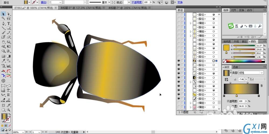Expand the group layer with pink thumbnail
Image resolution: width=269 pixels, height=134 pixels.
[x=191, y=107]
